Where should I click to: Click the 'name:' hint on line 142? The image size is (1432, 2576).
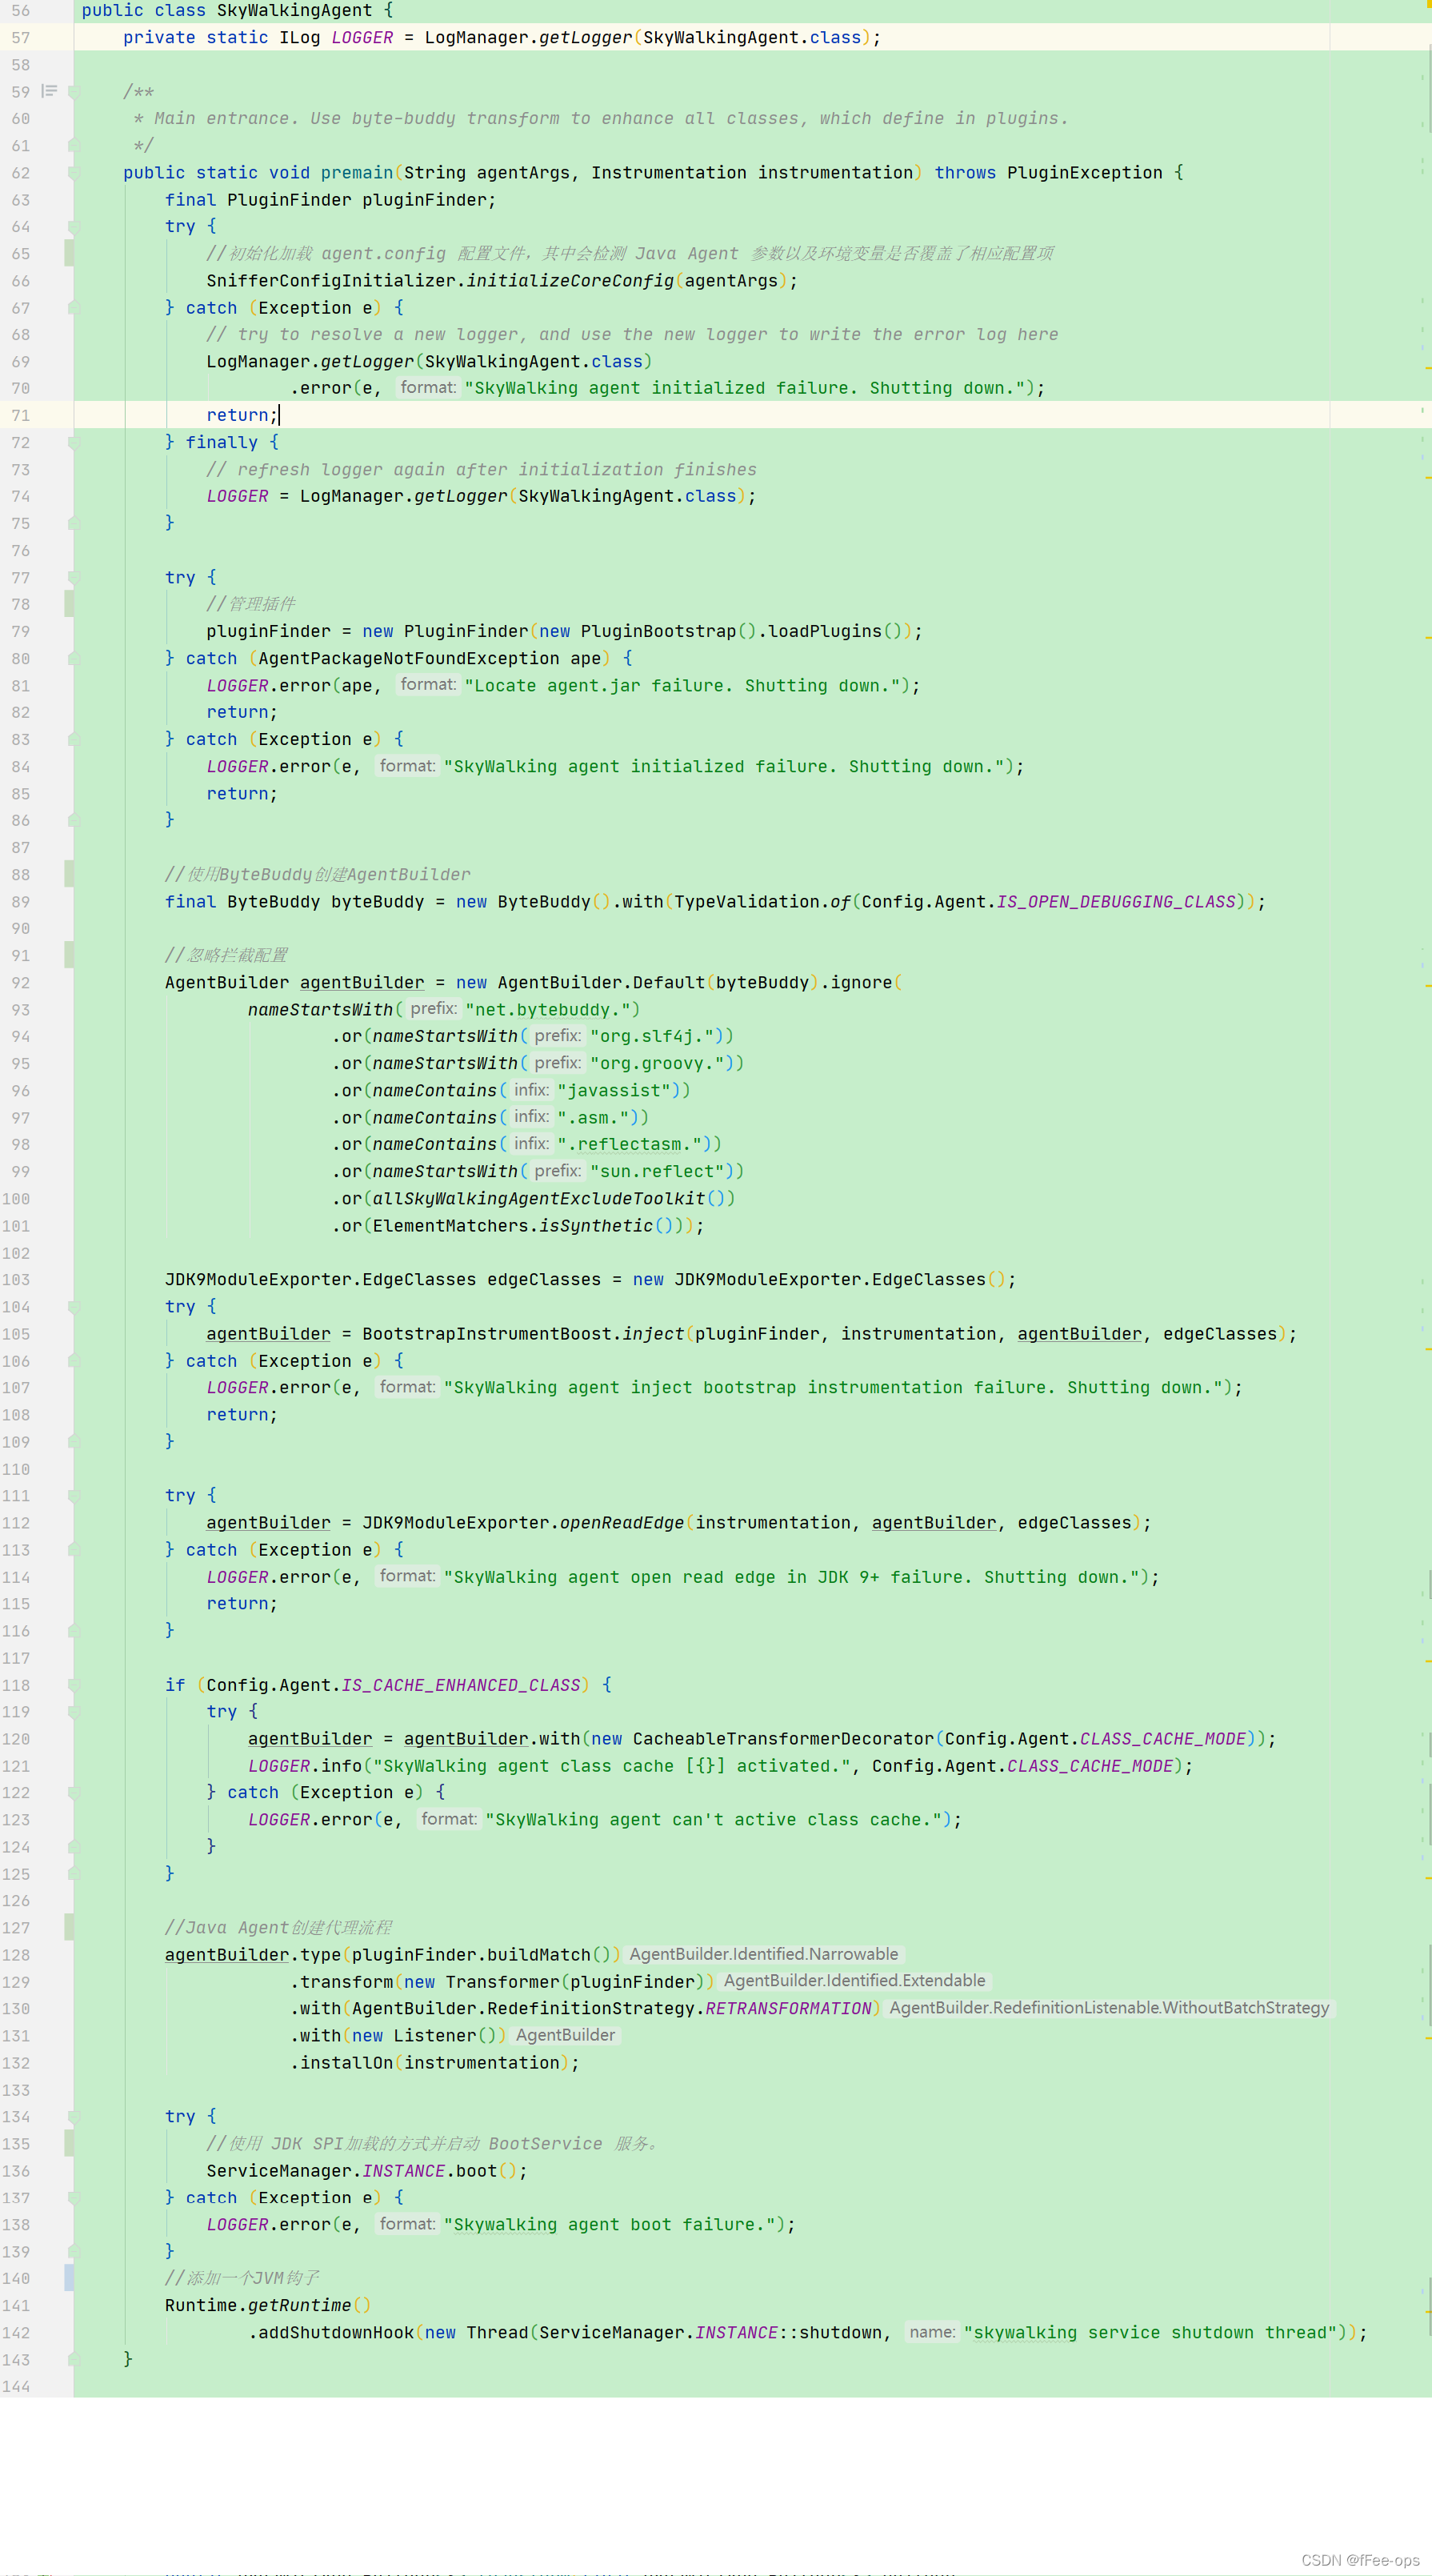point(932,2332)
